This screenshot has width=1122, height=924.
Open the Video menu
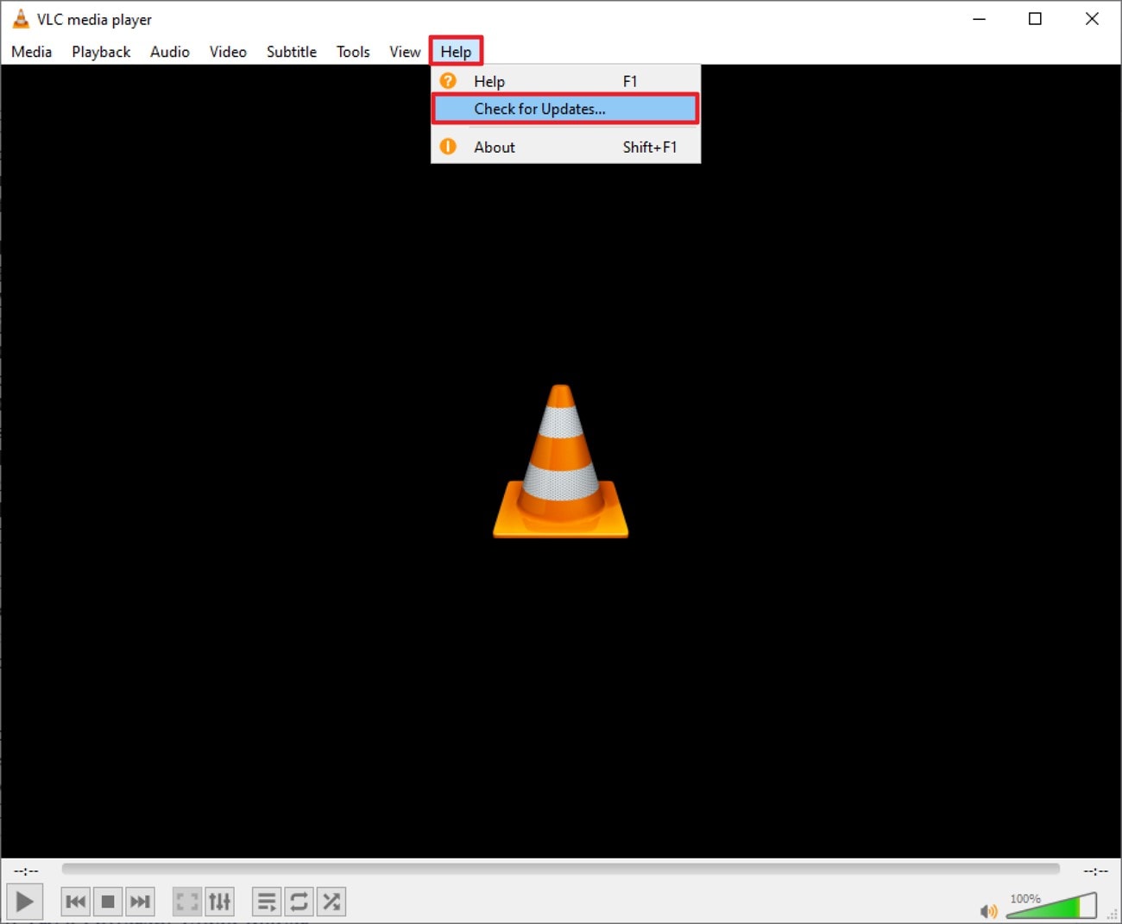[x=228, y=52]
